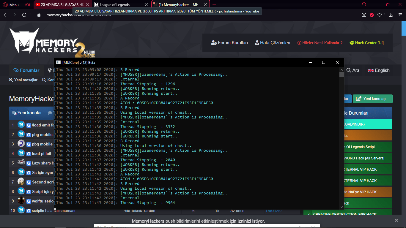The image size is (406, 228).
Task: Click the padlock site security icon
Action: (39, 15)
